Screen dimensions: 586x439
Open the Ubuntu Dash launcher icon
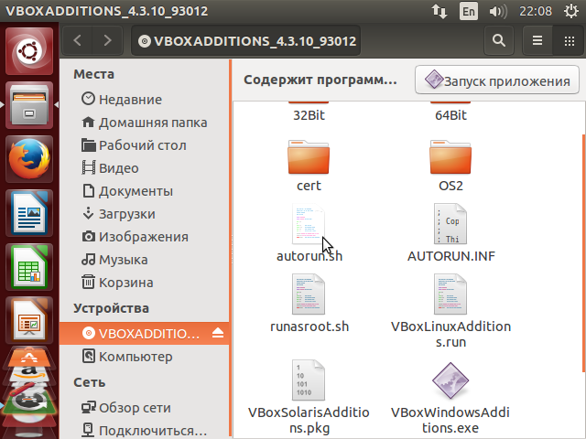coord(29,51)
